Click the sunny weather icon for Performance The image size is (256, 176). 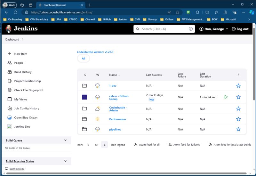coord(98,119)
